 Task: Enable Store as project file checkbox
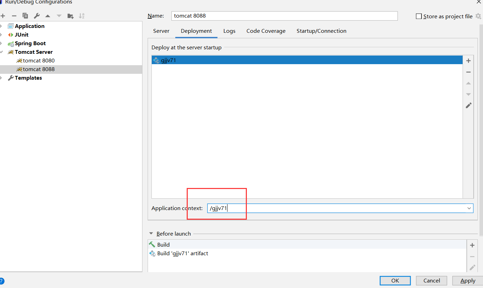click(419, 16)
